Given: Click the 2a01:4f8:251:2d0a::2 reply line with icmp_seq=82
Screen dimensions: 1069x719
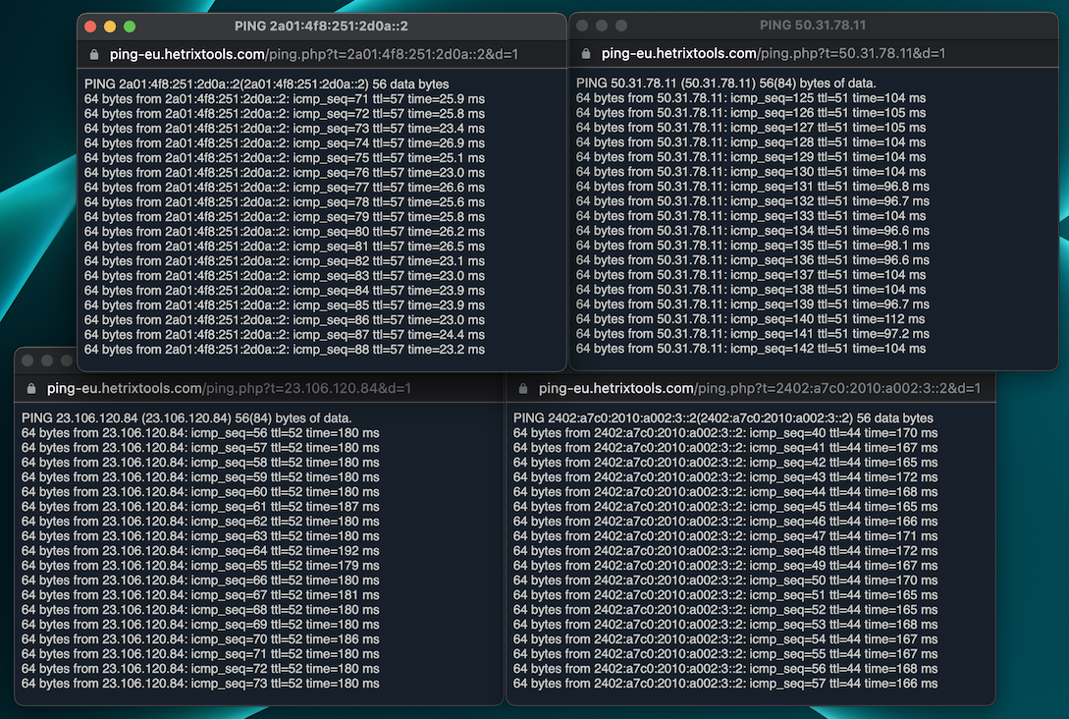Looking at the screenshot, I should (285, 261).
